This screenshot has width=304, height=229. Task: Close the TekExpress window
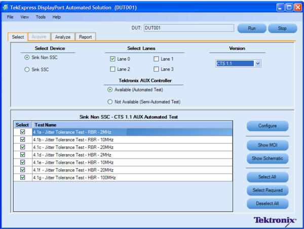pos(298,8)
